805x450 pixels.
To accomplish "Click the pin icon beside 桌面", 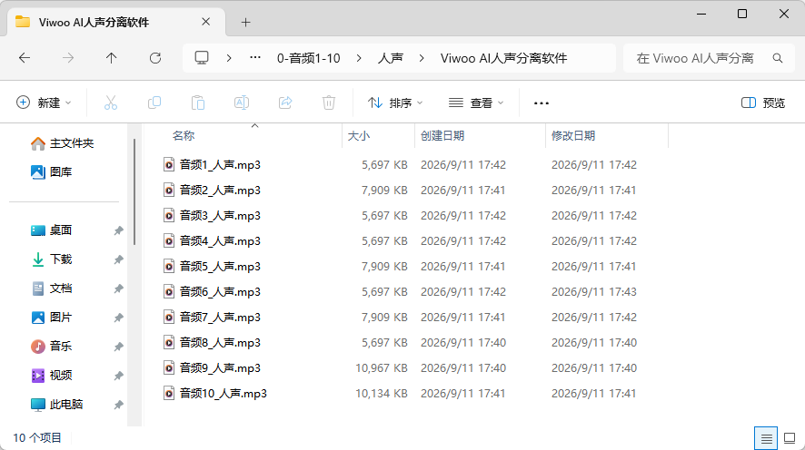I will (119, 230).
